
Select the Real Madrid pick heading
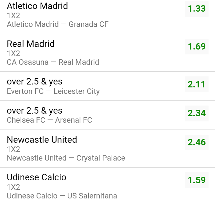point(31,44)
